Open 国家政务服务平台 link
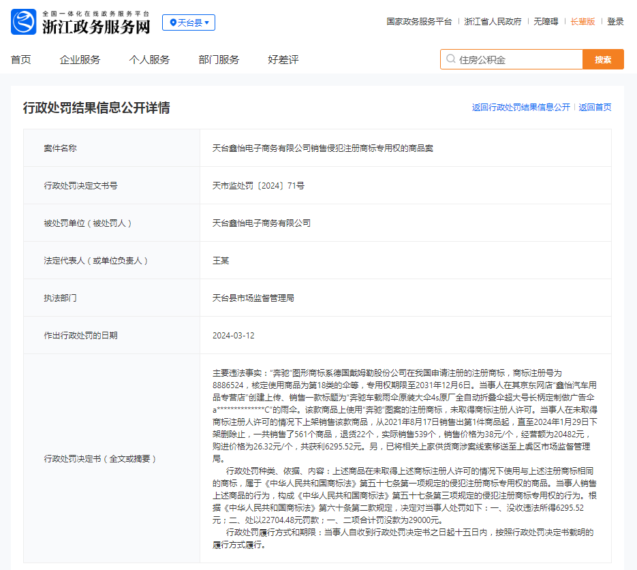 pos(419,22)
